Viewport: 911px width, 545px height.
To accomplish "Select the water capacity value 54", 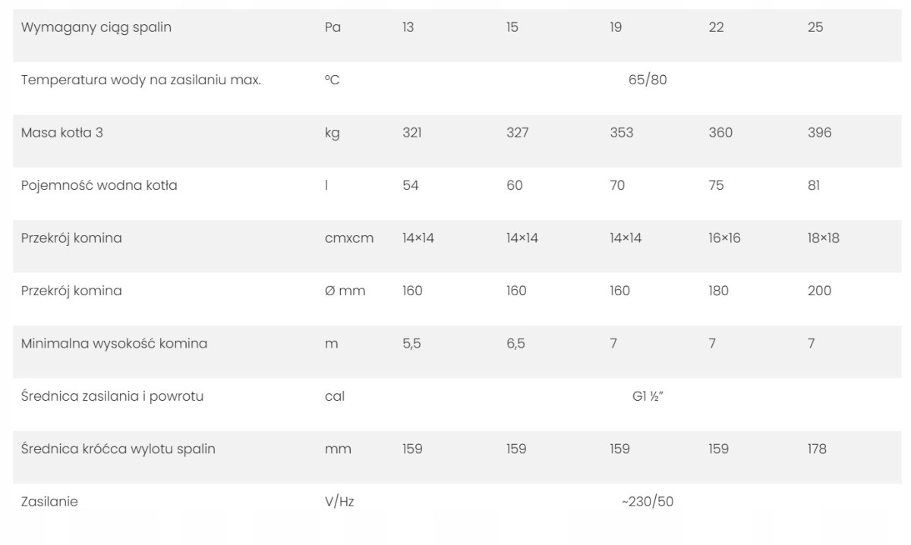I will tap(411, 185).
